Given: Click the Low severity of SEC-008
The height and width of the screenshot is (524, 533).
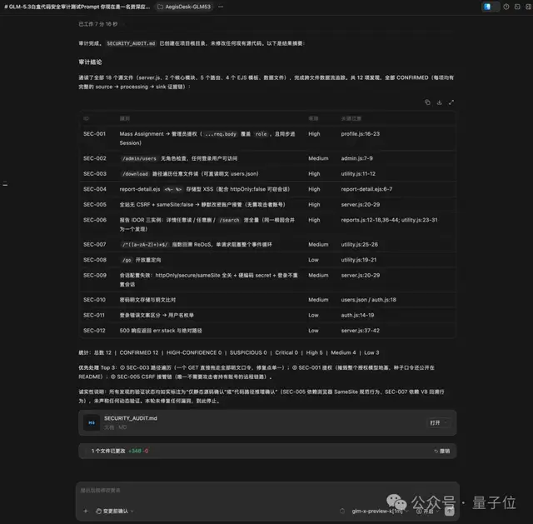Looking at the screenshot, I should [313, 260].
